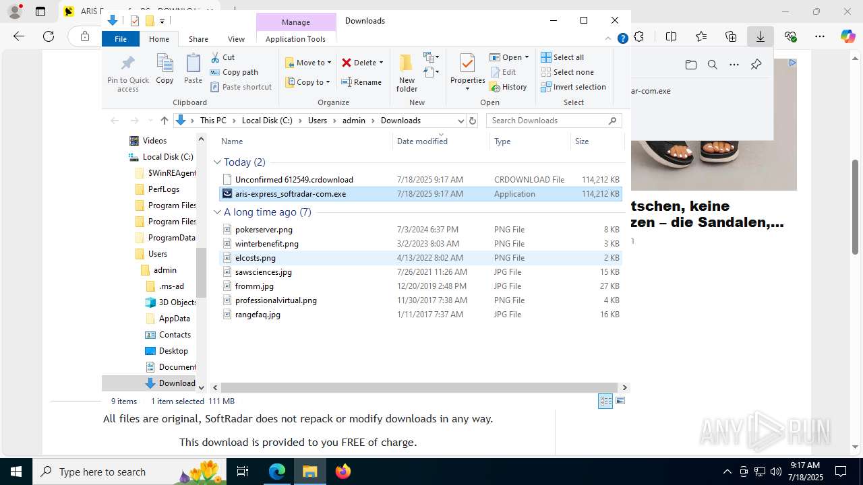This screenshot has height=485, width=863.
Task: Search browser downloads icon
Action: click(x=712, y=65)
